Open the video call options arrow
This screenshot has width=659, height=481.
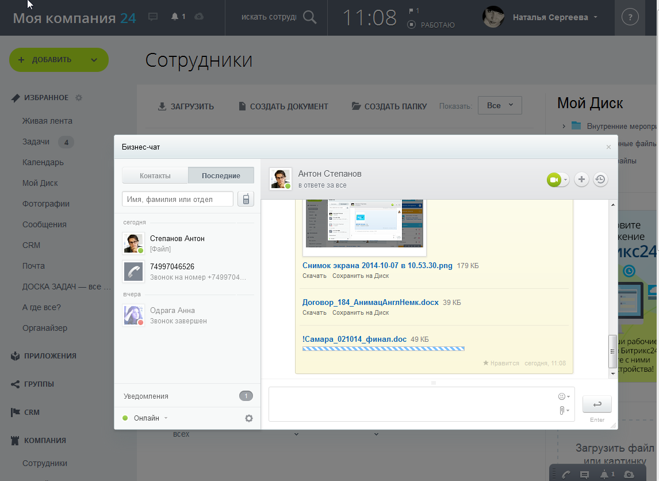tap(566, 180)
